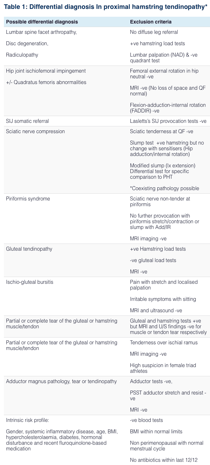
Task: Select the 'Possible differential diagnosis' column header
Action: coord(42,22)
